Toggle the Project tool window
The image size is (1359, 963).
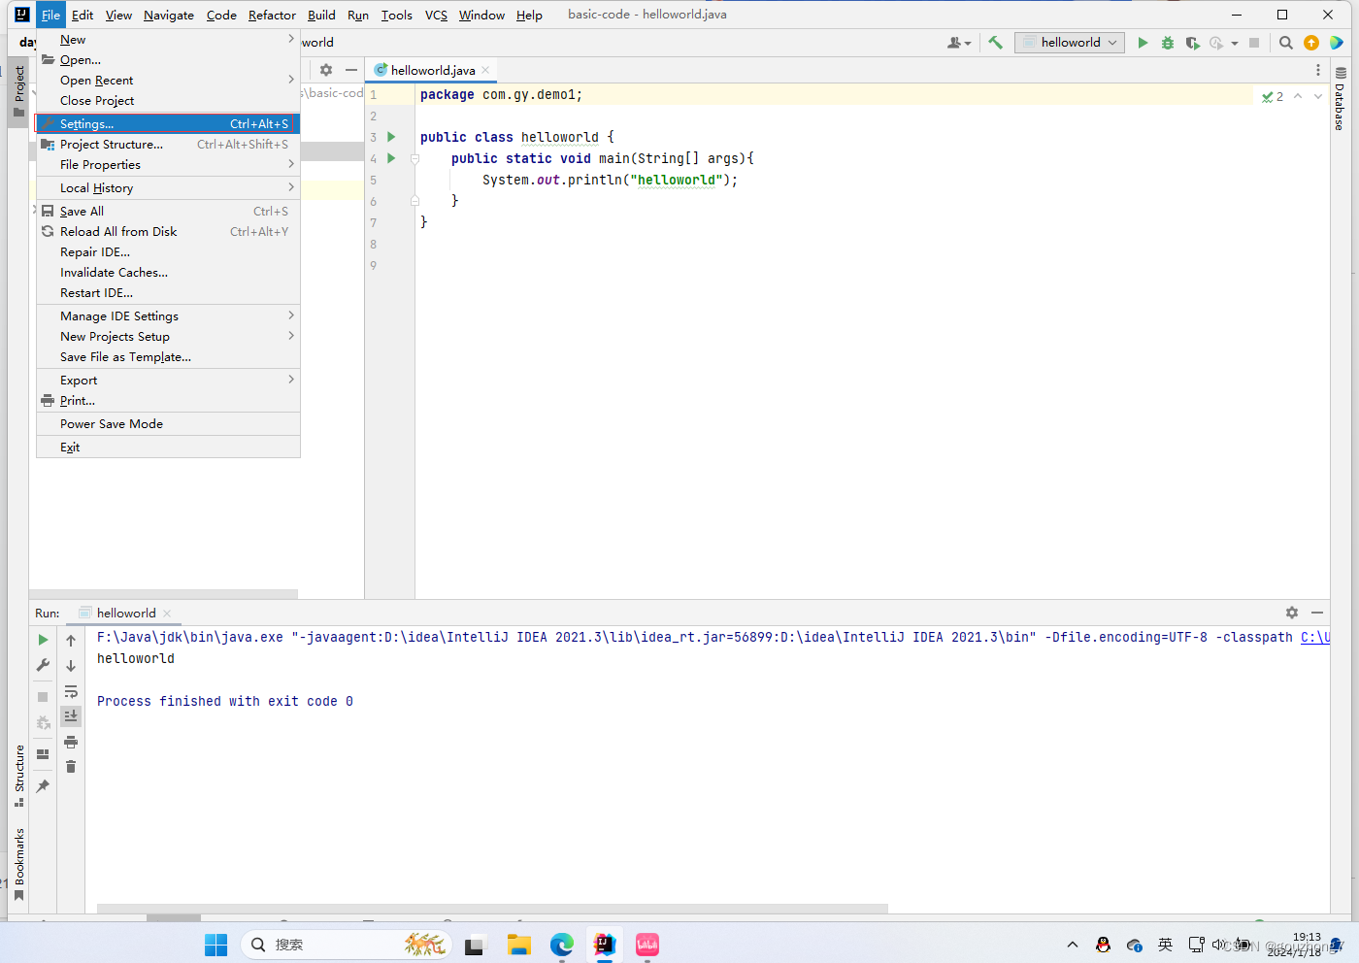click(x=19, y=91)
